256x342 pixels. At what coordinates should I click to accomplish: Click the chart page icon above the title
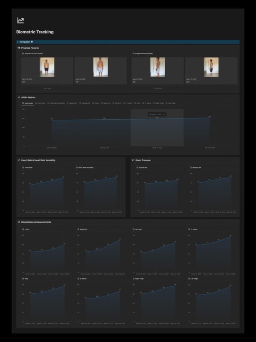coord(20,21)
